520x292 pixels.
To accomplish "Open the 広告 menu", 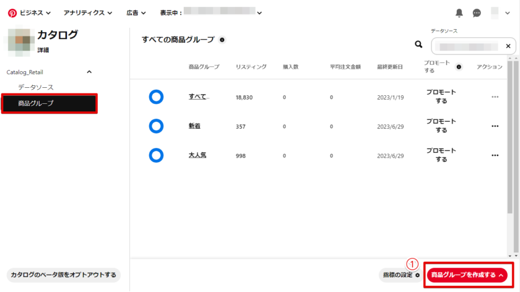I will [136, 12].
